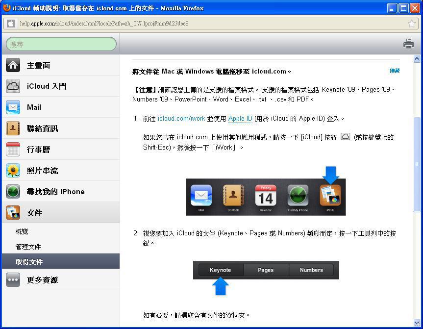Viewport: 423px width, 329px height.
Task: Click the sunflower Photo Stream icon
Action: [13, 170]
